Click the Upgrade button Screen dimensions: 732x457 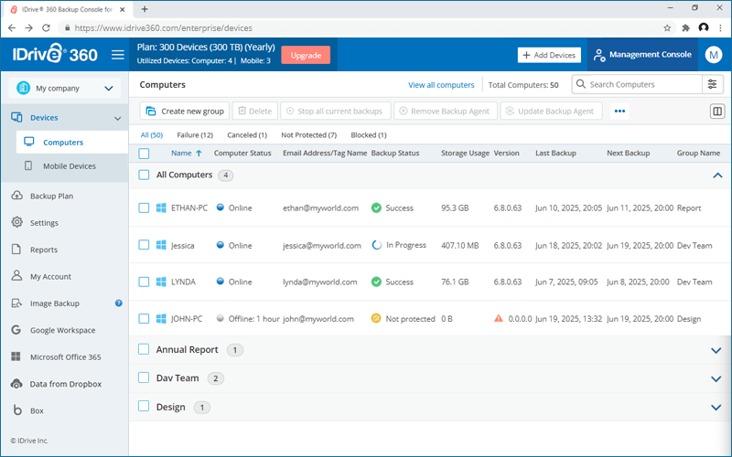(x=306, y=55)
